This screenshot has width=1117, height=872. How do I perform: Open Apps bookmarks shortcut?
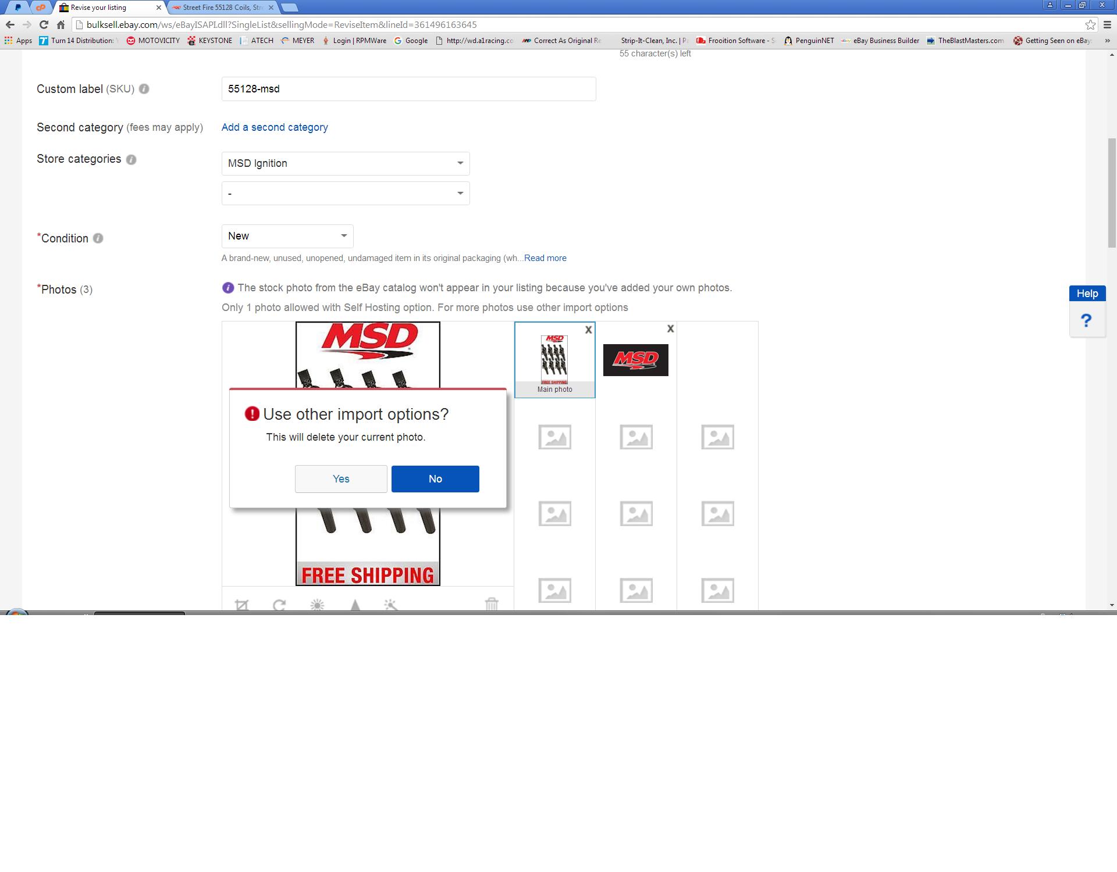click(x=18, y=41)
